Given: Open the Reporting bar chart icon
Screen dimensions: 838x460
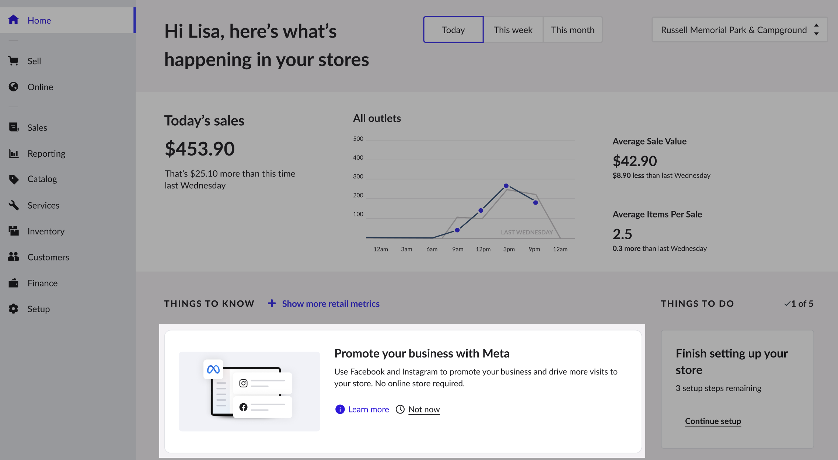Looking at the screenshot, I should pos(14,153).
